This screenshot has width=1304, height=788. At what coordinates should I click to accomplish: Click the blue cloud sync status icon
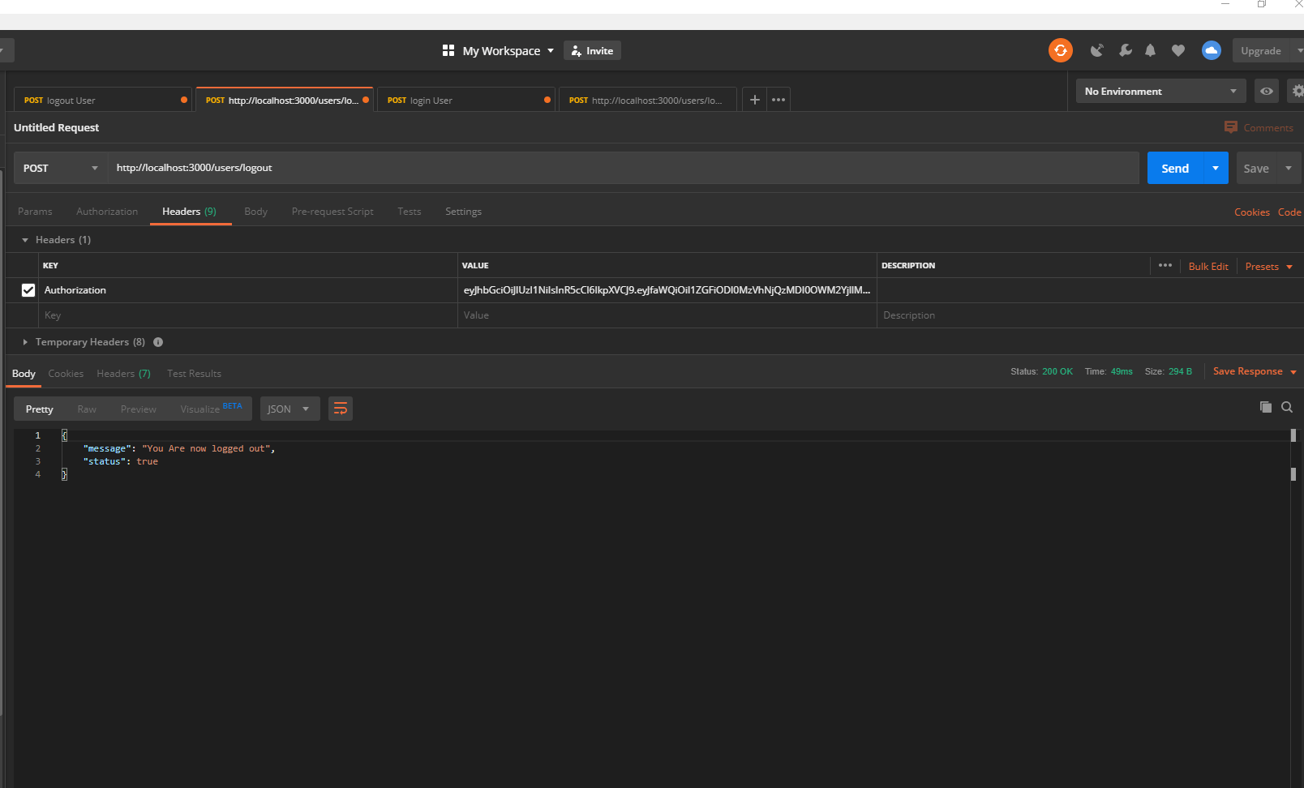coord(1211,50)
